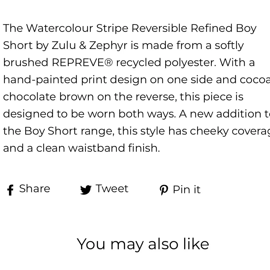Click the social icon for Facebook sharing
The image size is (270, 270).
[10, 190]
